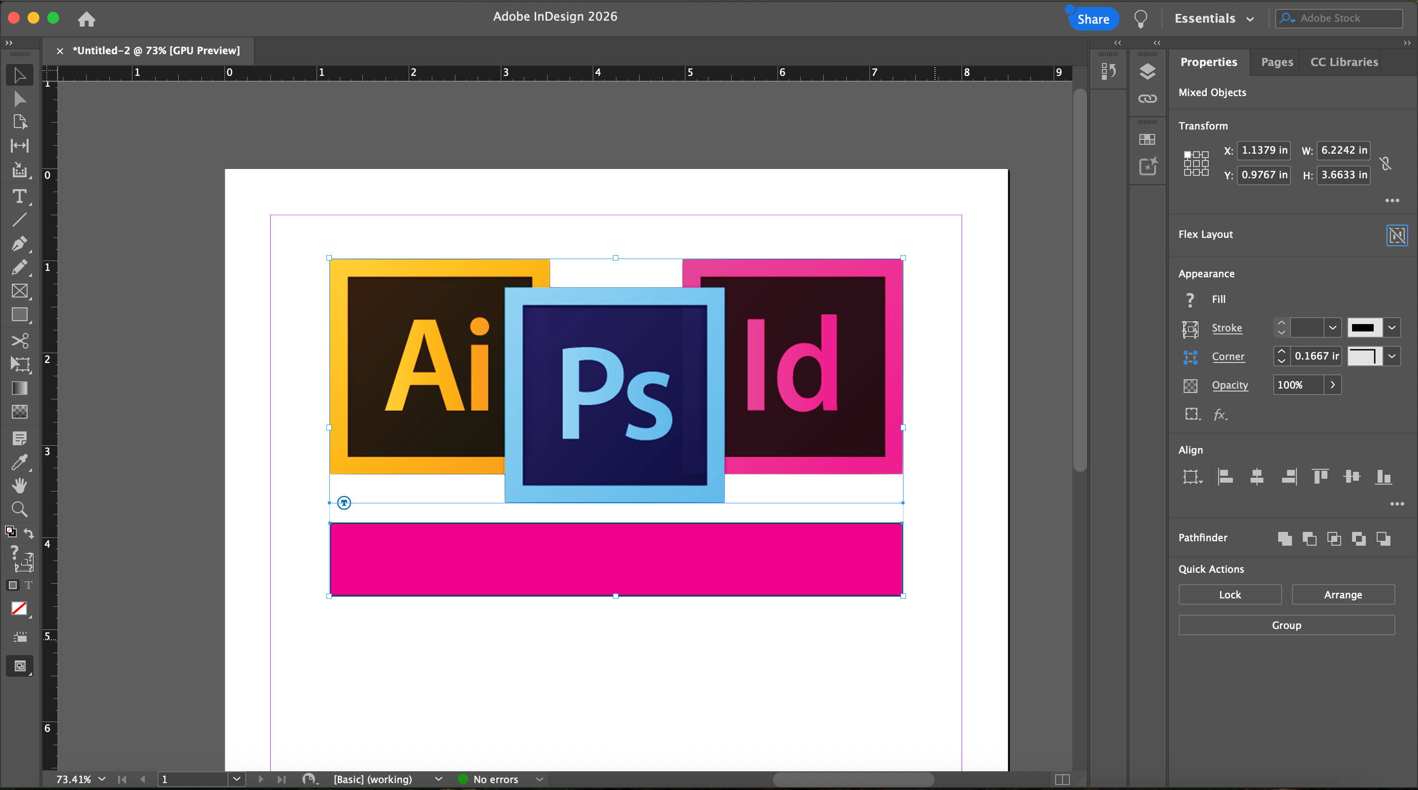Image resolution: width=1418 pixels, height=790 pixels.
Task: Toggle constrain proportions for width and height
Action: tap(1386, 164)
